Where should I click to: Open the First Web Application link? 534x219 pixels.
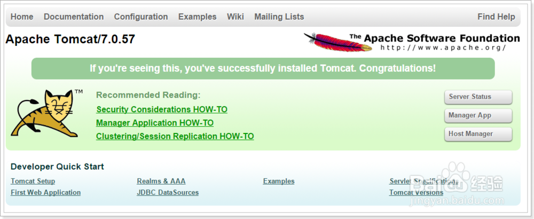(x=45, y=192)
